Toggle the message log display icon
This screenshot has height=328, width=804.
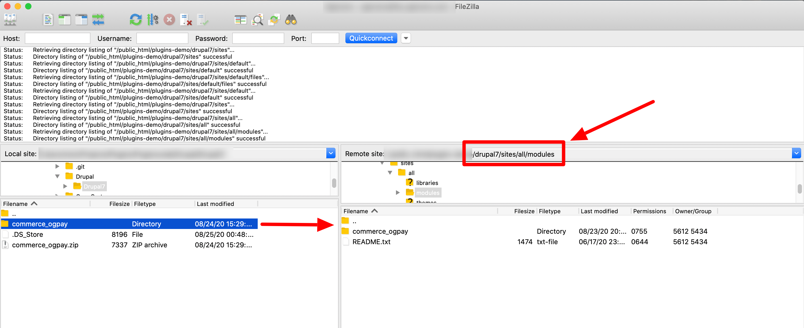pyautogui.click(x=48, y=20)
